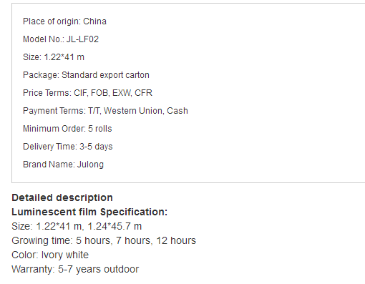
Task: Click the Price Terms CIF, FOB line
Action: [87, 93]
